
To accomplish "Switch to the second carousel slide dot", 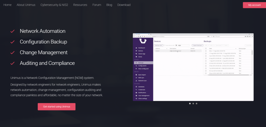I will click(193, 103).
